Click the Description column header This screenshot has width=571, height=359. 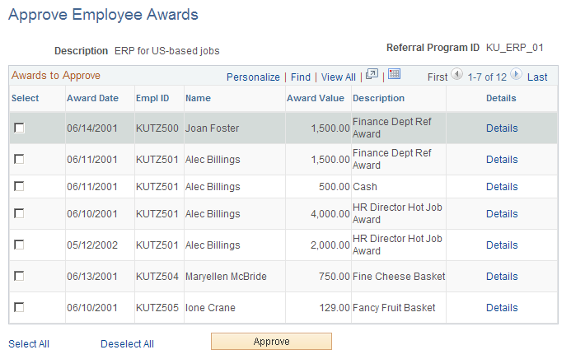point(378,98)
